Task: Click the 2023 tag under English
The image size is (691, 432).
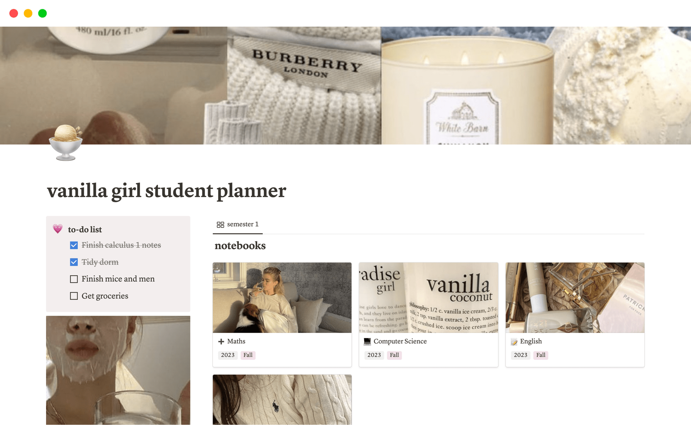Action: click(520, 355)
